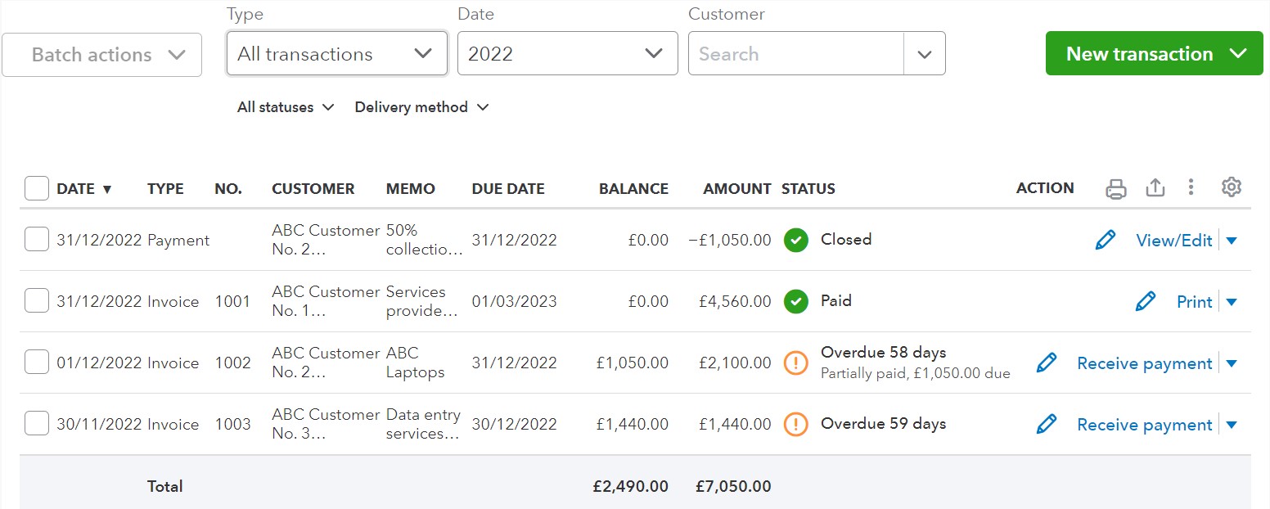Open the three-dot more options menu
This screenshot has width=1270, height=509.
1191,188
